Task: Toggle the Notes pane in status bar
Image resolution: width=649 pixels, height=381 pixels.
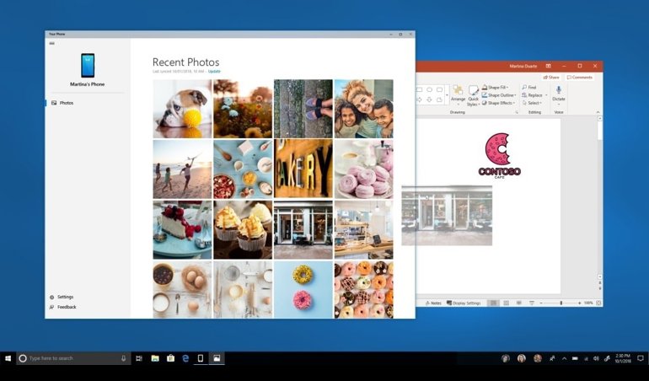Action: click(x=433, y=303)
